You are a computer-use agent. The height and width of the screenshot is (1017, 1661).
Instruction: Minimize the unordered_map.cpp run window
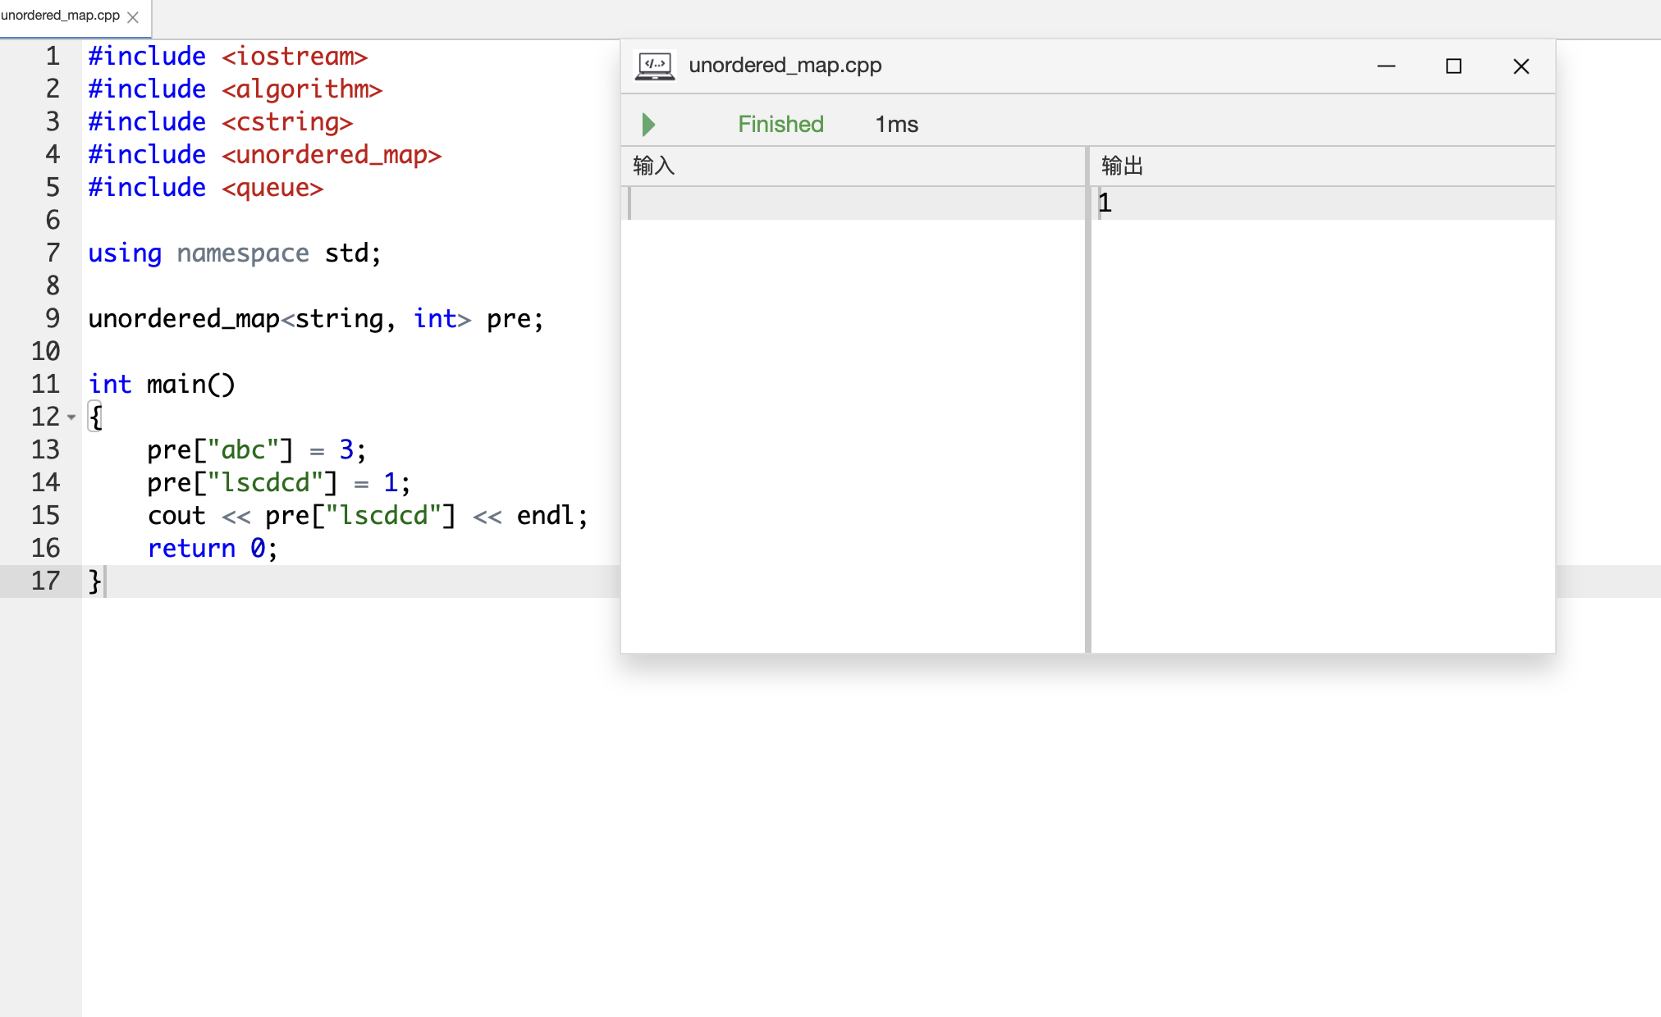click(x=1386, y=66)
